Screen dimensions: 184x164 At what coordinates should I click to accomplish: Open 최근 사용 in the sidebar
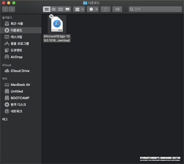(x=21, y=24)
